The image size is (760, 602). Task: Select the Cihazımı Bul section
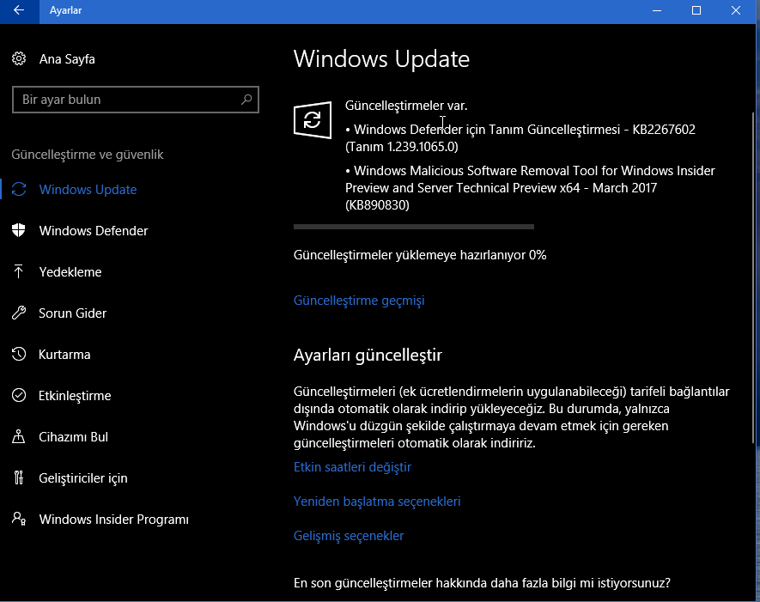pos(73,437)
